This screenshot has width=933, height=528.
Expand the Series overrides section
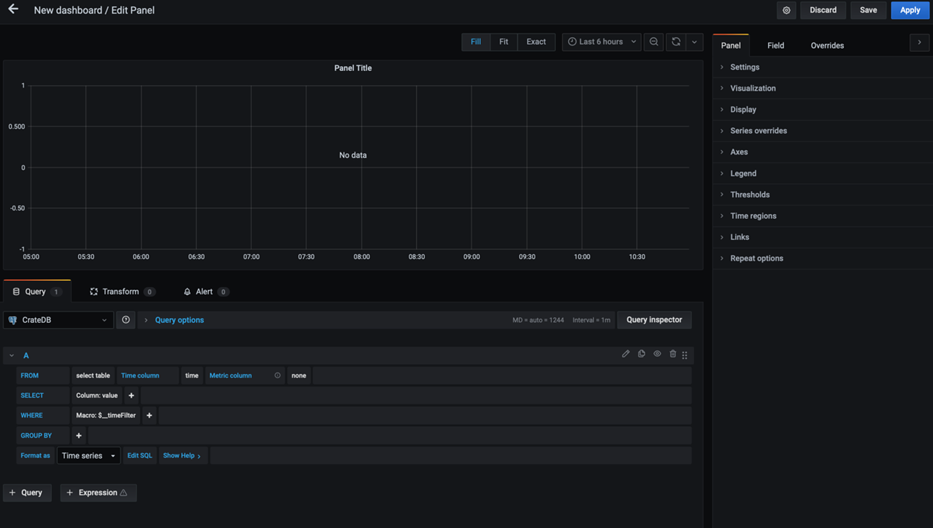823,131
